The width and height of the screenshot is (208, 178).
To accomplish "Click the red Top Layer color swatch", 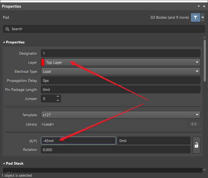I will pos(43,62).
